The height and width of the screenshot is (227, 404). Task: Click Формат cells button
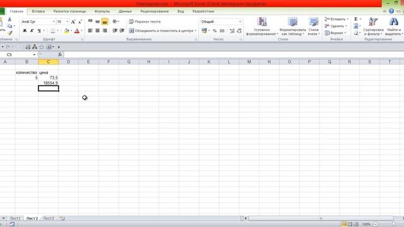[x=335, y=33]
